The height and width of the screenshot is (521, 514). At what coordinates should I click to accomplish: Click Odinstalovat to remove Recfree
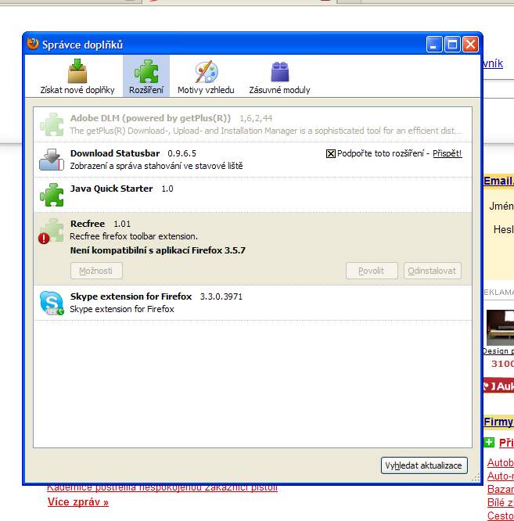(433, 271)
